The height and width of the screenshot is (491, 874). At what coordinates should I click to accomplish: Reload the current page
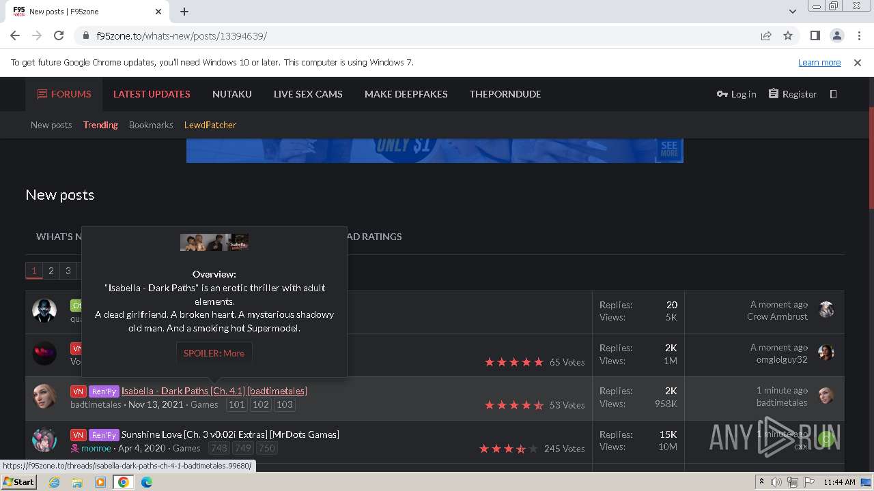[59, 35]
